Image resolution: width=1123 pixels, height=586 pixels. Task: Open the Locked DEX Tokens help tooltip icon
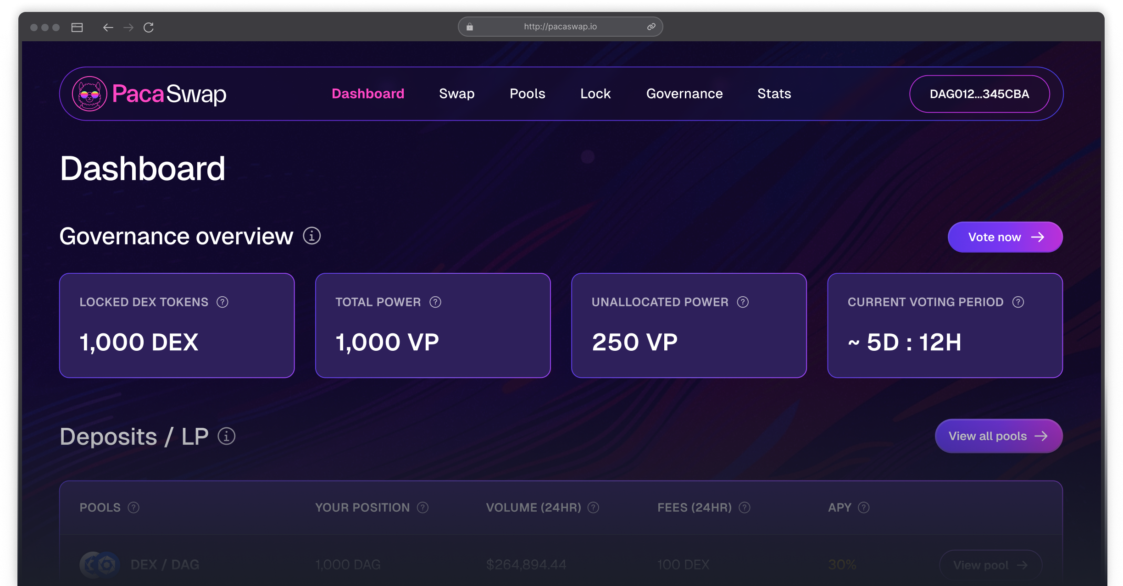point(222,302)
